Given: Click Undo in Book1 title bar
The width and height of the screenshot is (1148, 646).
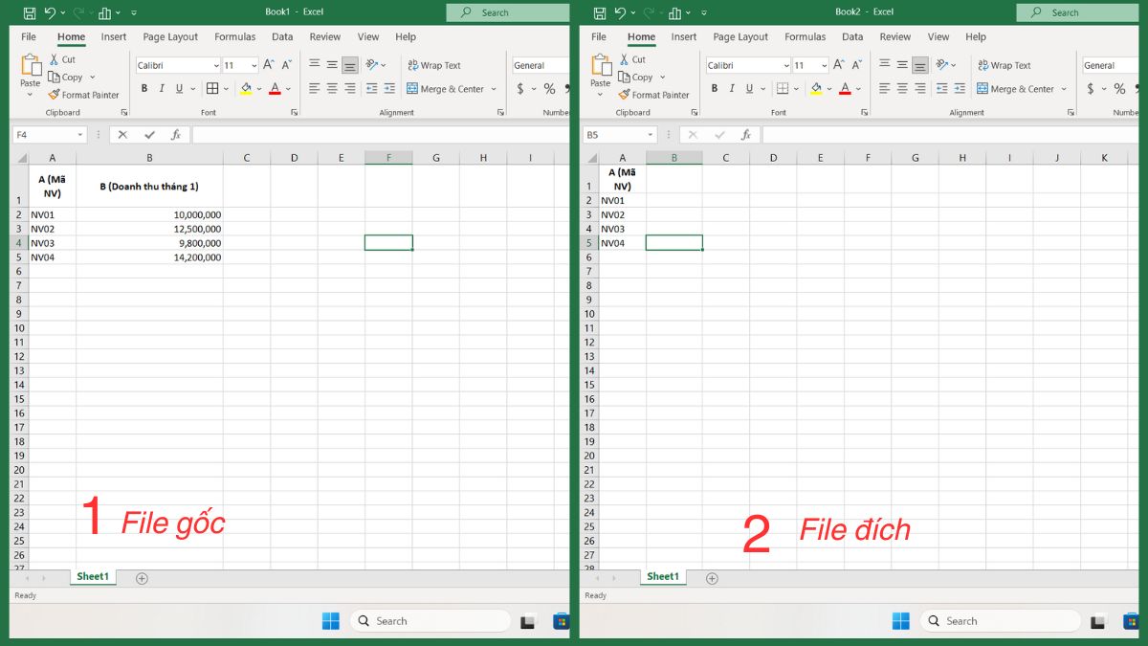Looking at the screenshot, I should click(50, 13).
